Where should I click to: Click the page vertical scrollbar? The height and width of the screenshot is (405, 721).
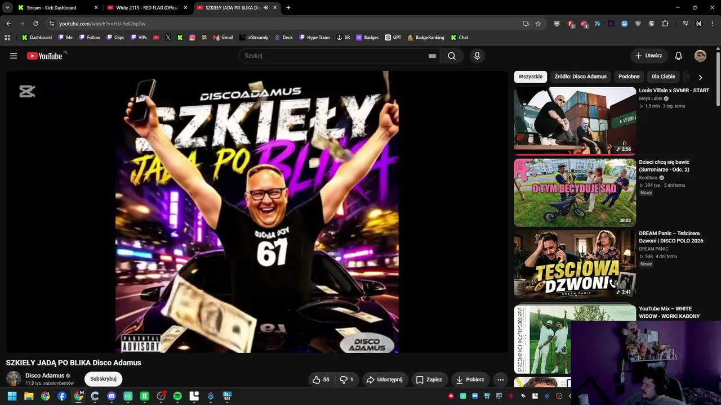718,79
